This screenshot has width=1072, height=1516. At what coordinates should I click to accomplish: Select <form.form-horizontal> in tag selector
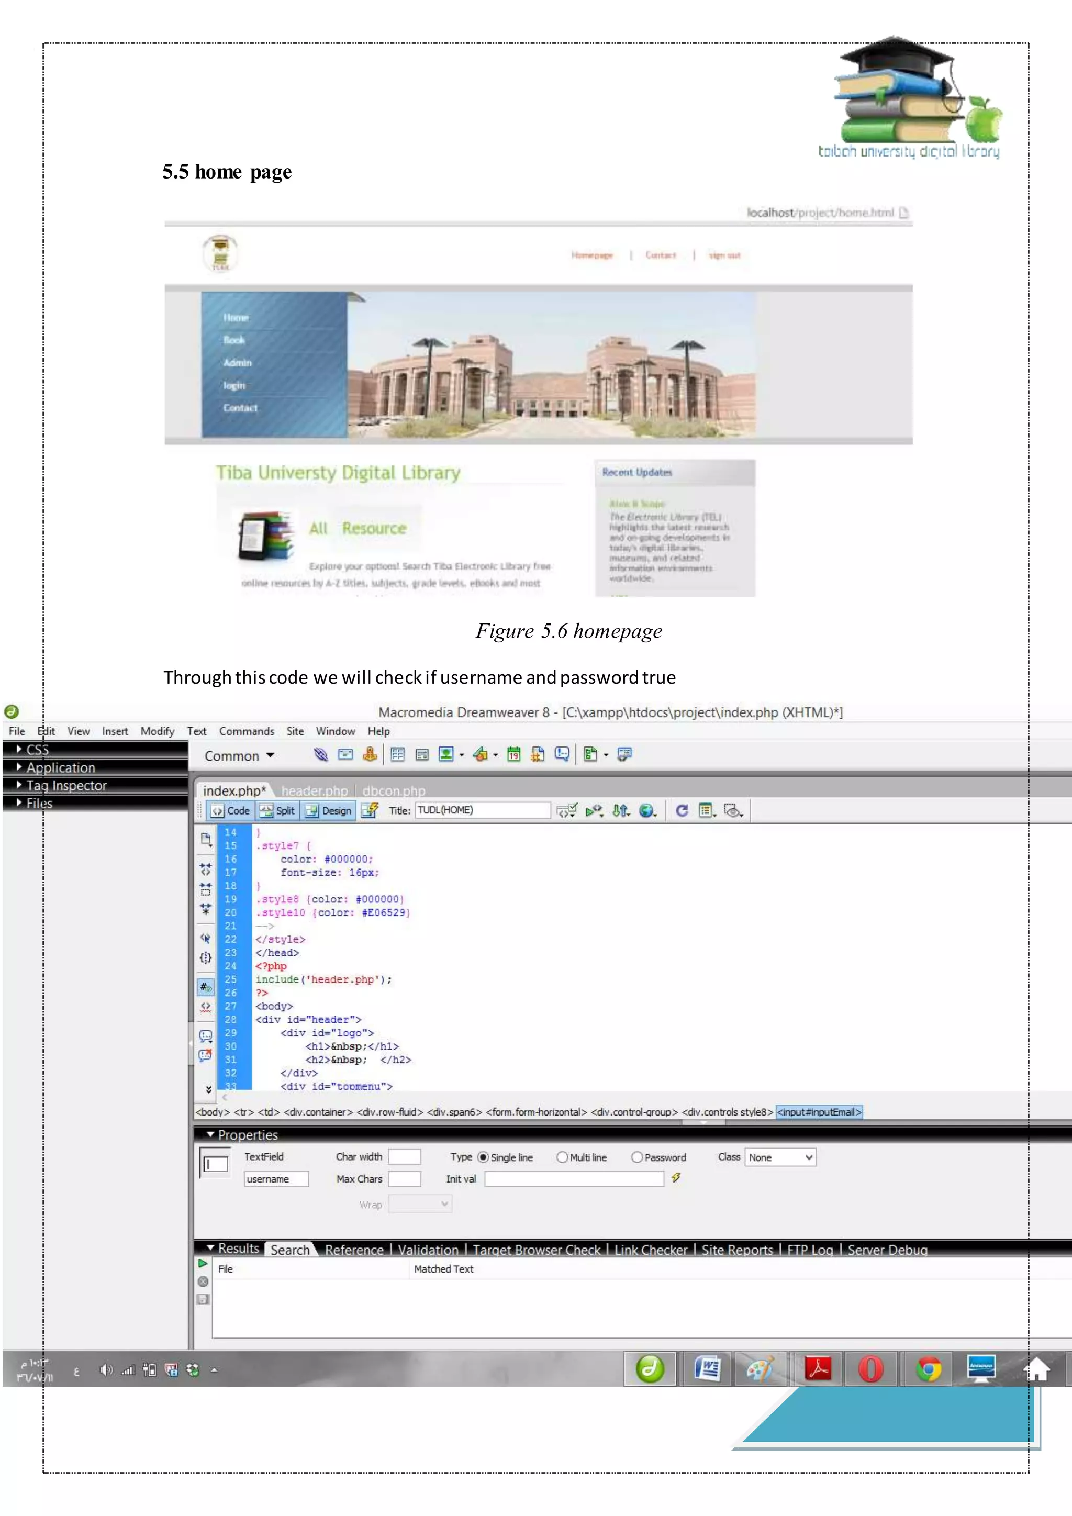click(537, 1112)
